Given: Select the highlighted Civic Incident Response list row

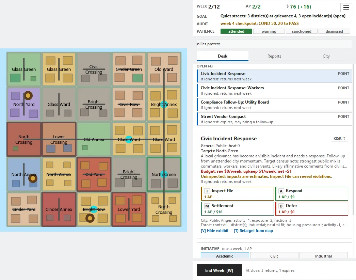Looking at the screenshot, I should click(x=274, y=76).
